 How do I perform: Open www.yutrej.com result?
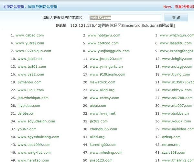[30, 43]
